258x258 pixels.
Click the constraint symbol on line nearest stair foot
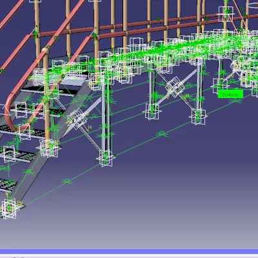click(66, 181)
